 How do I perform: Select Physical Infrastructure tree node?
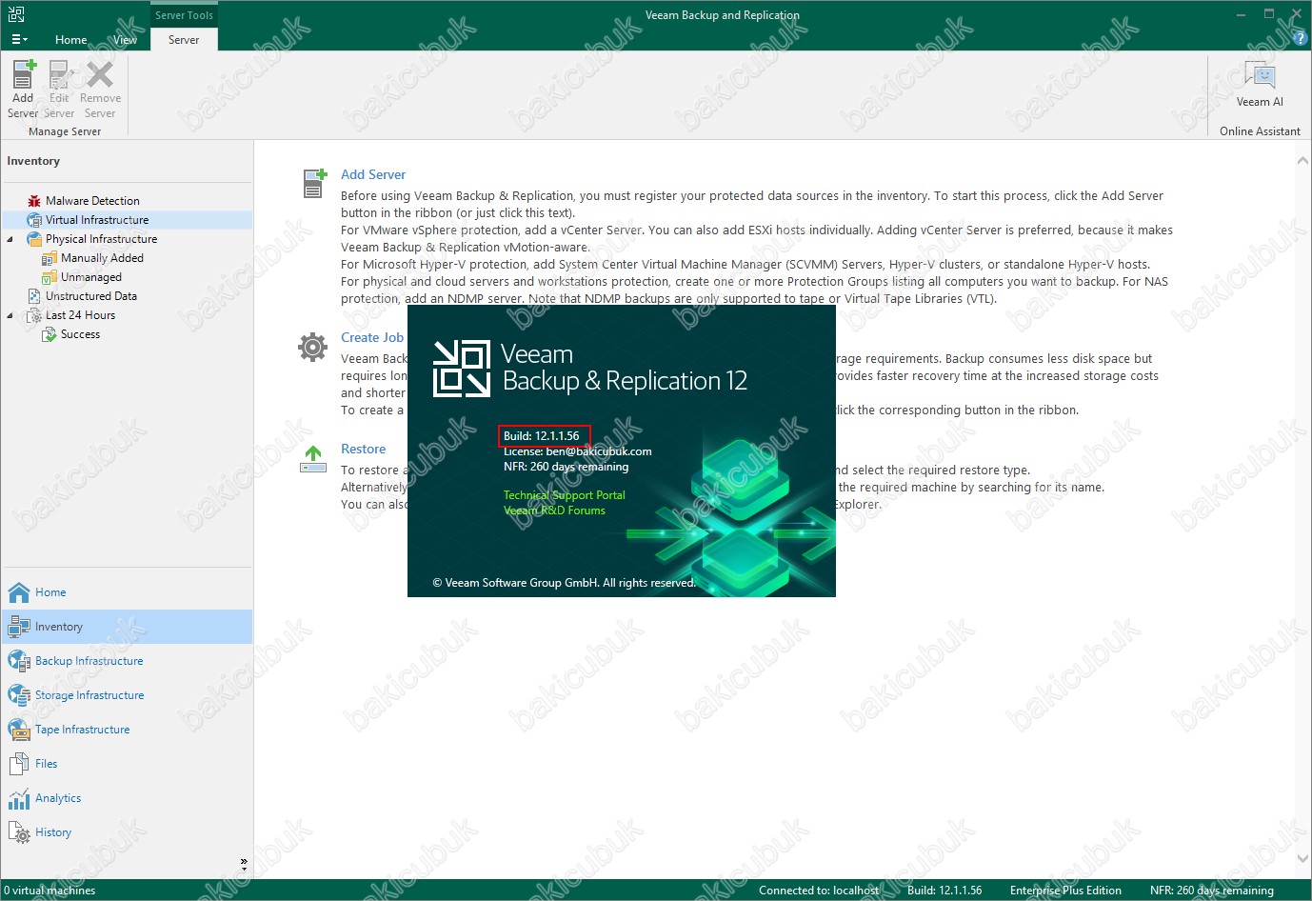101,239
